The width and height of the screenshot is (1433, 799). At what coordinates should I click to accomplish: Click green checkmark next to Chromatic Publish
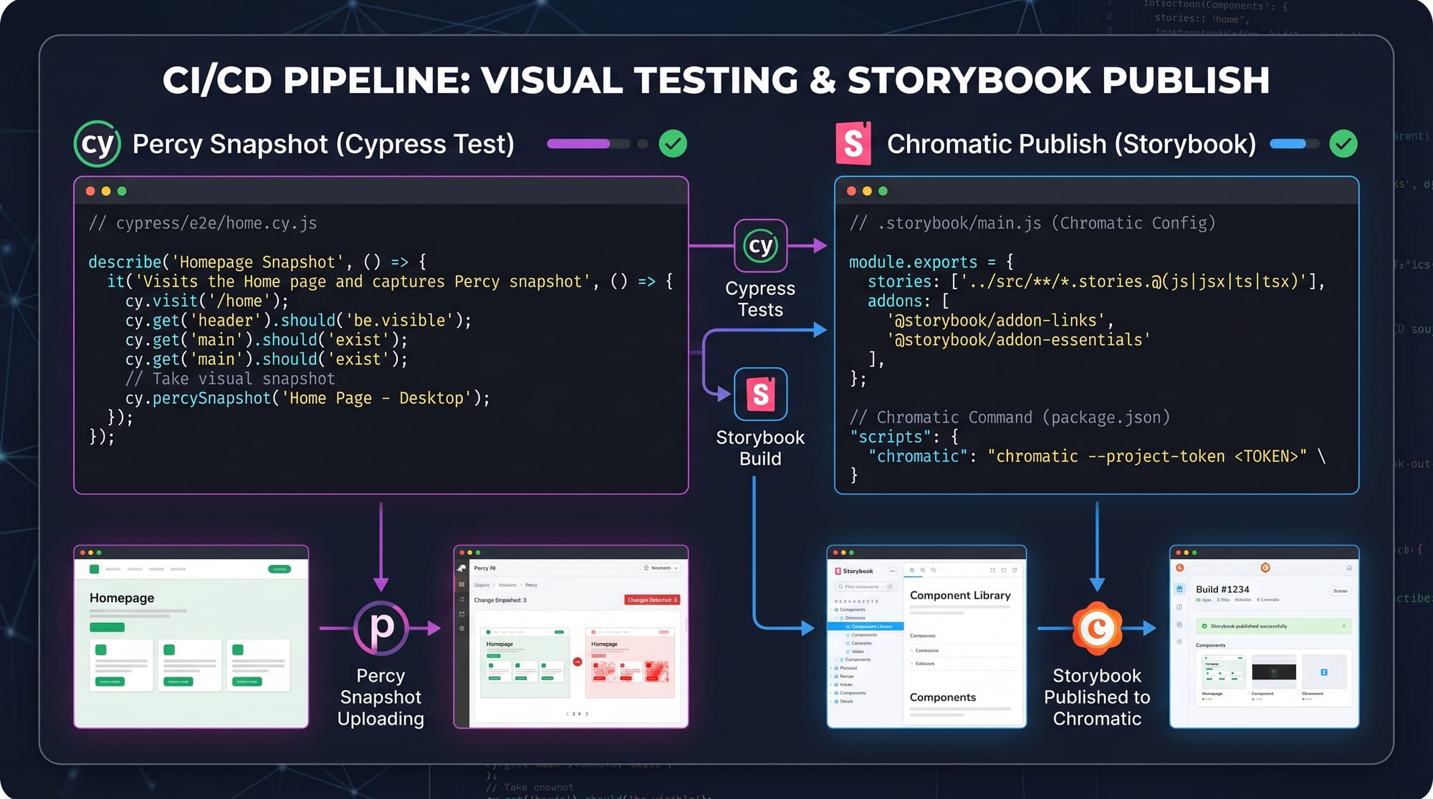tap(1343, 144)
